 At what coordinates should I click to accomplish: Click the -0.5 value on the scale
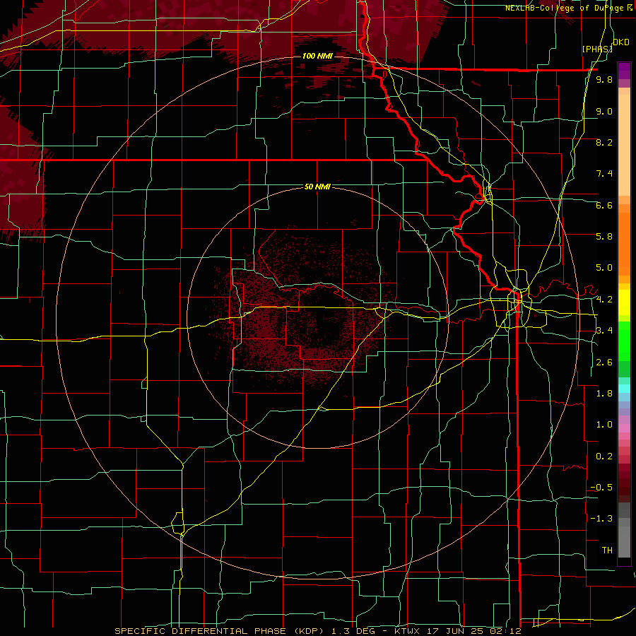601,488
